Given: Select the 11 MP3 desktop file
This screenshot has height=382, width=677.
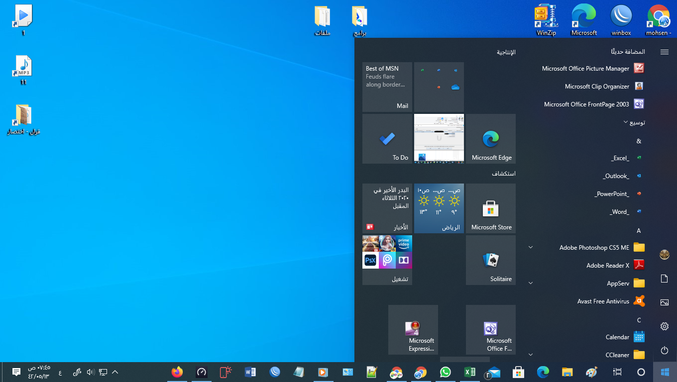Looking at the screenshot, I should 23,70.
